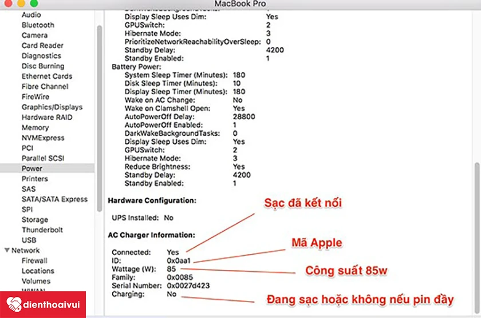Select PCI in the sidebar
Viewport: 481px width, 318px height.
27,148
